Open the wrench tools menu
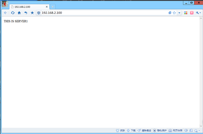The image size is (203, 134). (198, 13)
